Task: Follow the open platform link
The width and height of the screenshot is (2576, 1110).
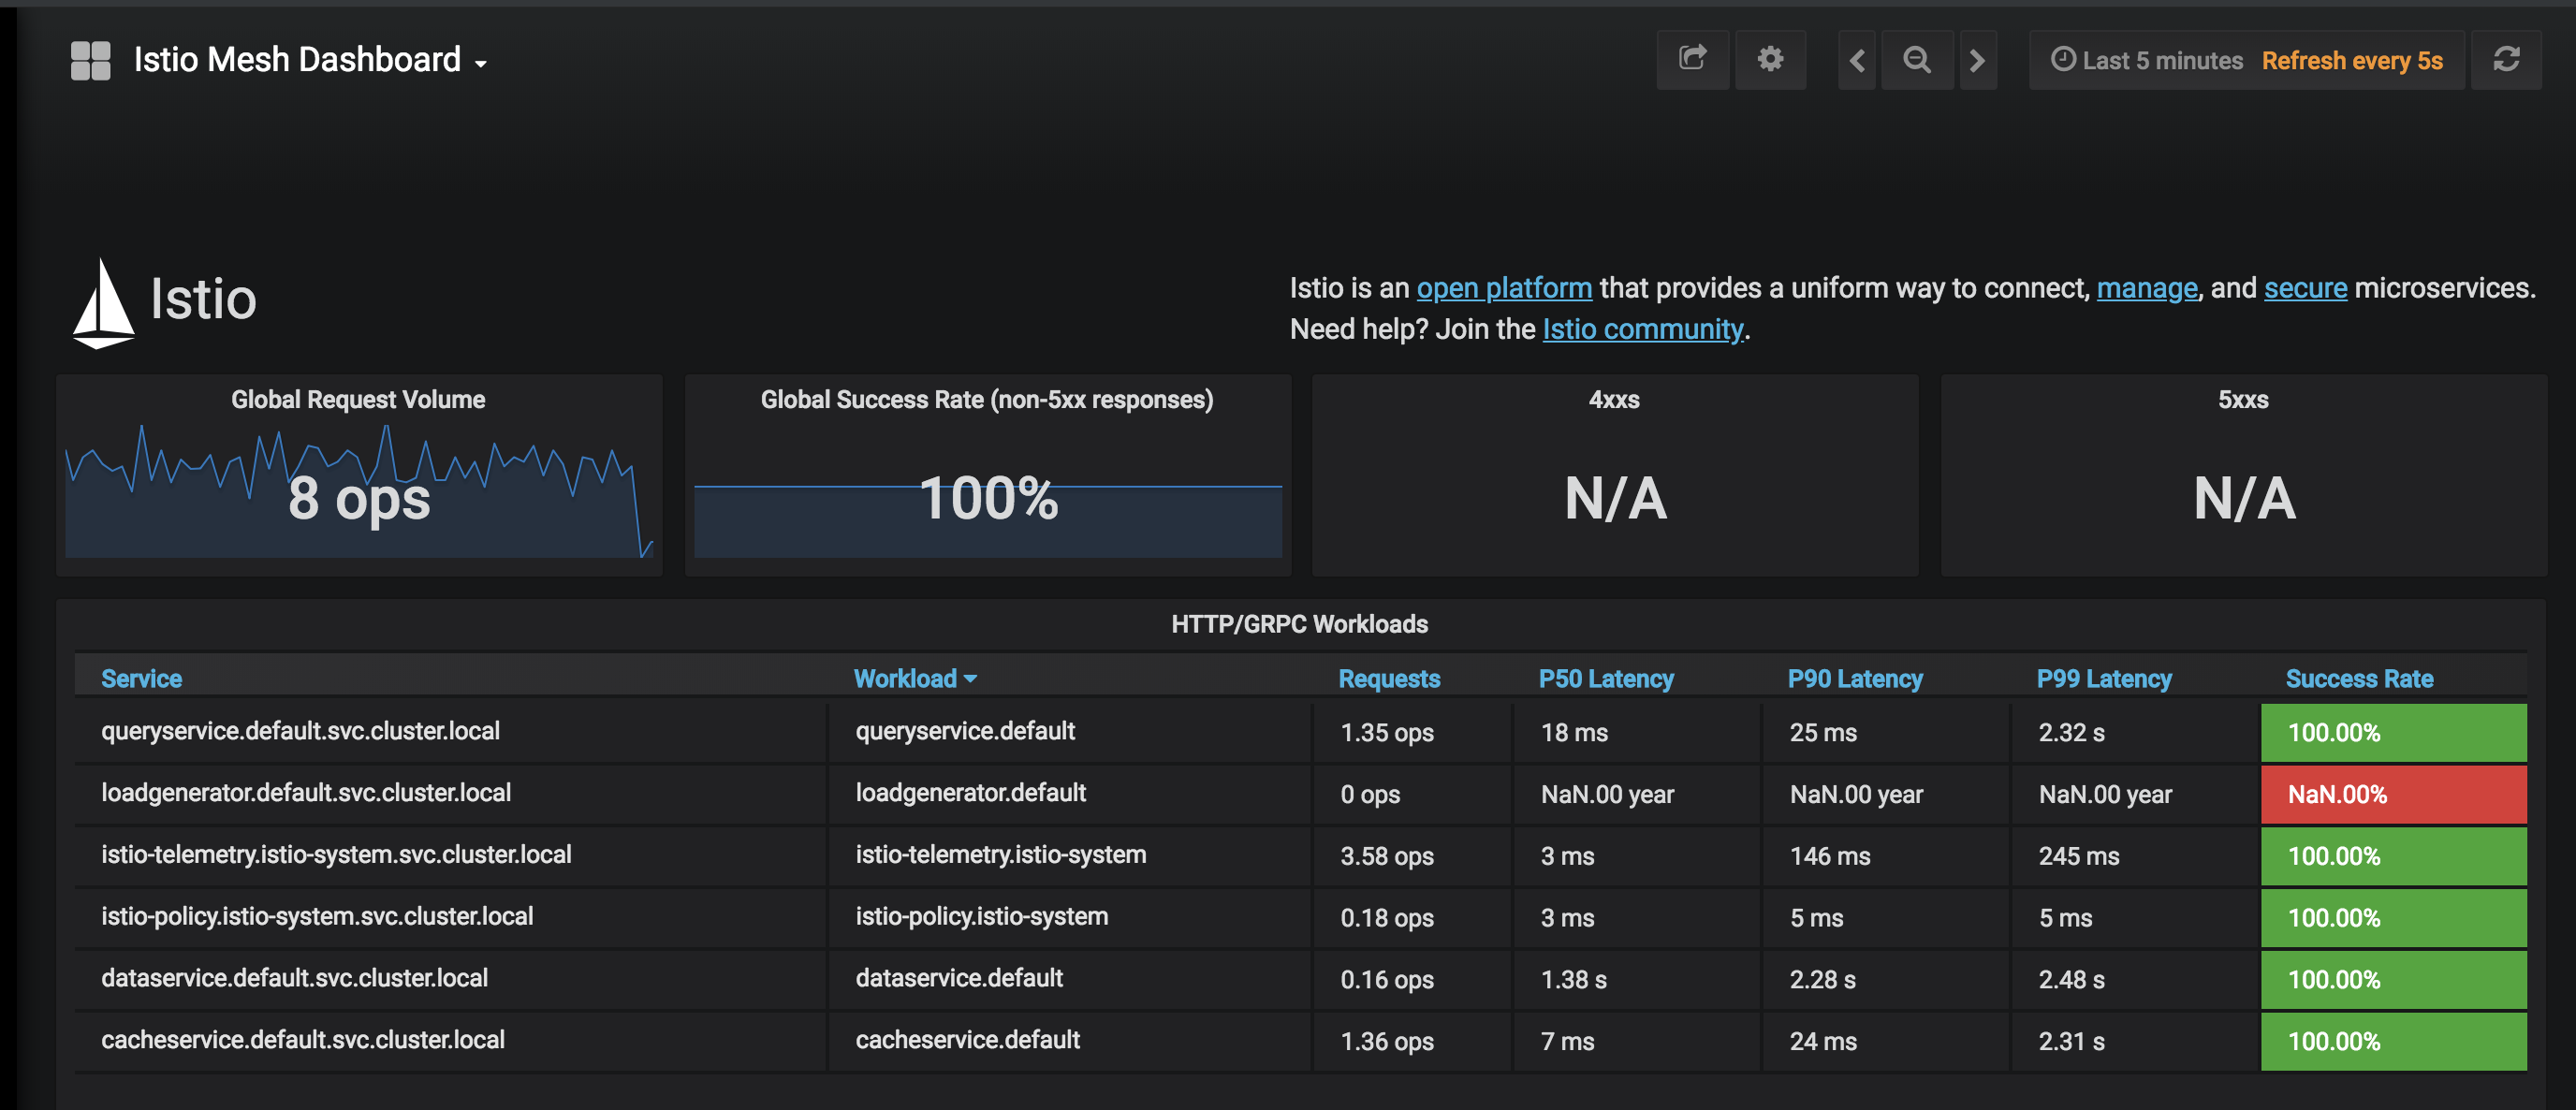Action: pyautogui.click(x=1504, y=288)
